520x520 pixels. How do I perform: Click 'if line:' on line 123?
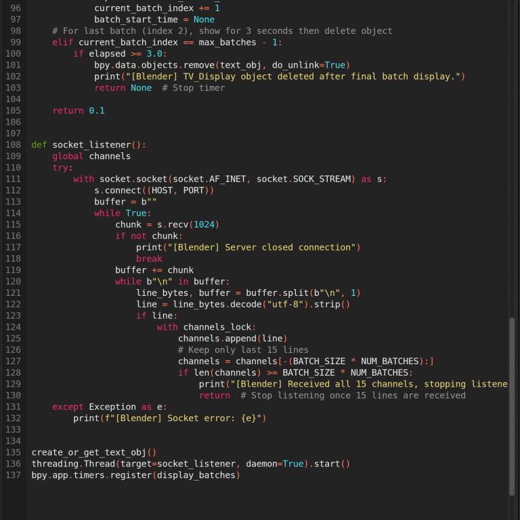coord(157,316)
